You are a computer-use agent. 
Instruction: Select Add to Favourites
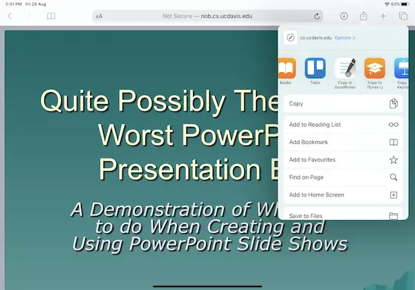click(x=343, y=160)
